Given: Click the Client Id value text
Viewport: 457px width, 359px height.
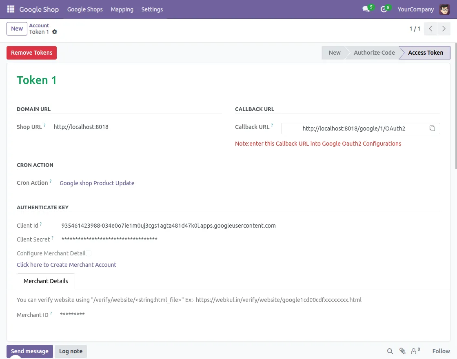Looking at the screenshot, I should tap(169, 226).
